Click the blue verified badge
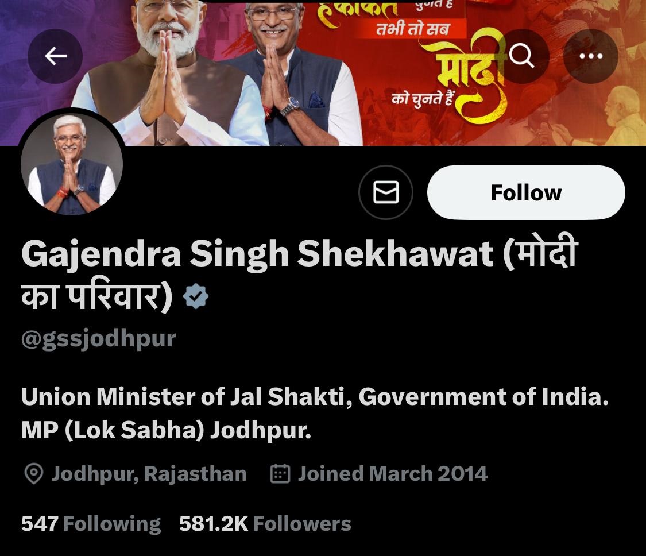The height and width of the screenshot is (556, 646). pyautogui.click(x=196, y=296)
